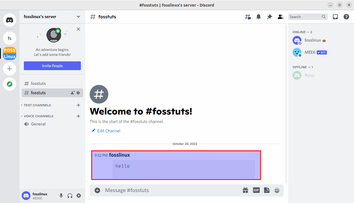The height and width of the screenshot is (203, 354).
Task: Create a new voice channel
Action: [78, 116]
